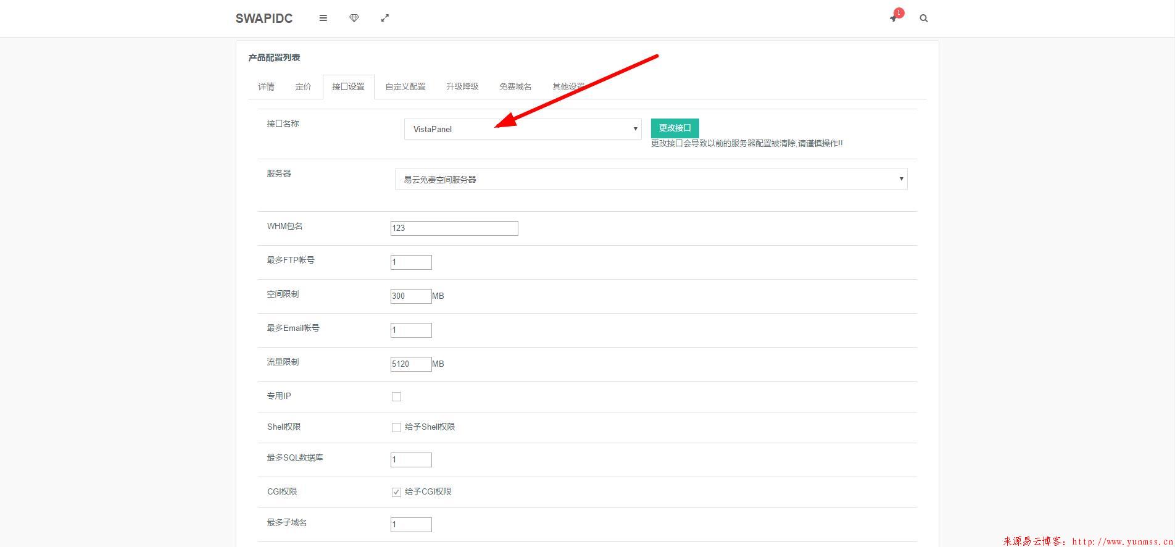Click the 空间限制 input showing 300

411,296
